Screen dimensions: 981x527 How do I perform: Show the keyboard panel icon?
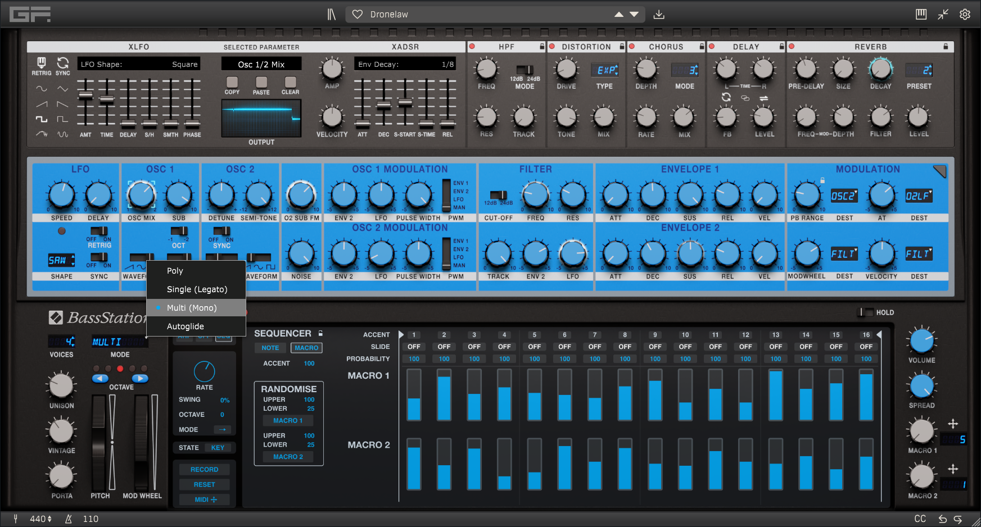[921, 14]
